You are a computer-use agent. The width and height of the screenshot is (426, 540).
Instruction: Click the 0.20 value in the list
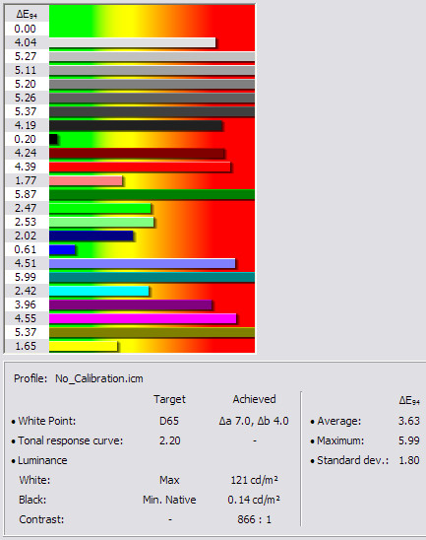click(x=26, y=139)
